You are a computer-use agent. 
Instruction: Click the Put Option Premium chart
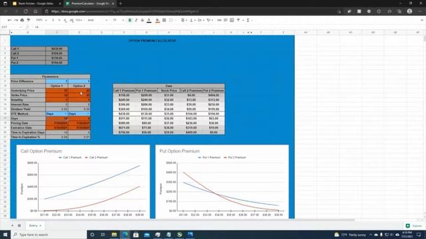pos(222,181)
